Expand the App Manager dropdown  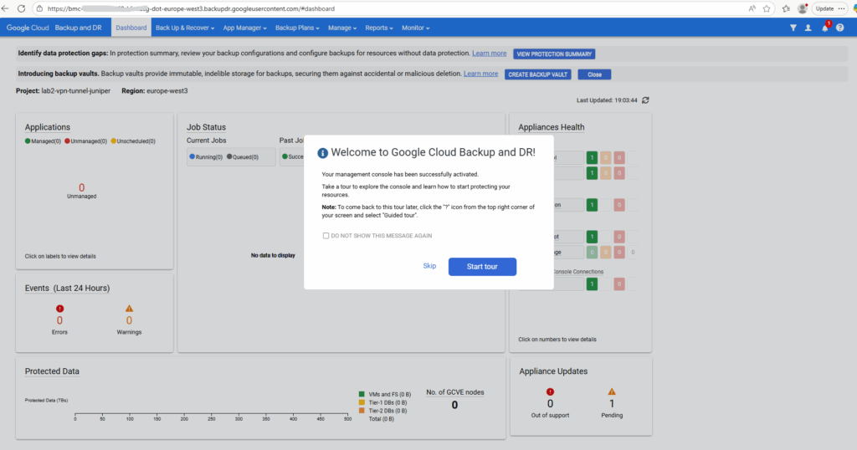pos(244,28)
